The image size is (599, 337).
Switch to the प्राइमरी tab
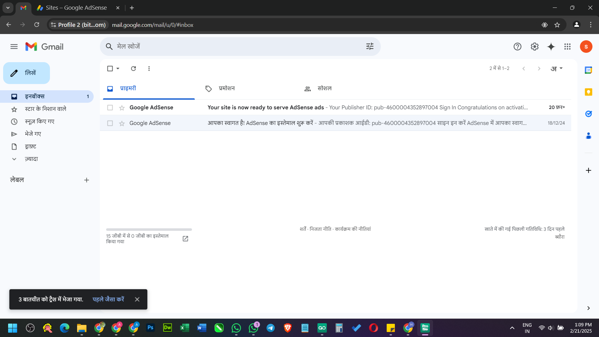(149, 89)
